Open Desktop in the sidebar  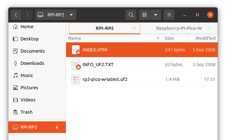click(x=37, y=39)
